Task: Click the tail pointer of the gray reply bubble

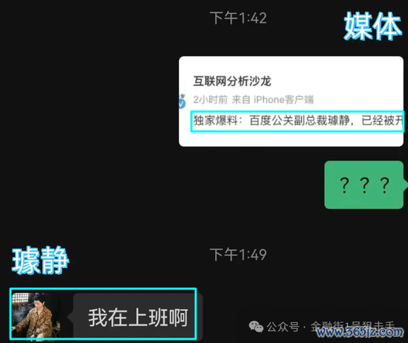Action: pos(70,317)
